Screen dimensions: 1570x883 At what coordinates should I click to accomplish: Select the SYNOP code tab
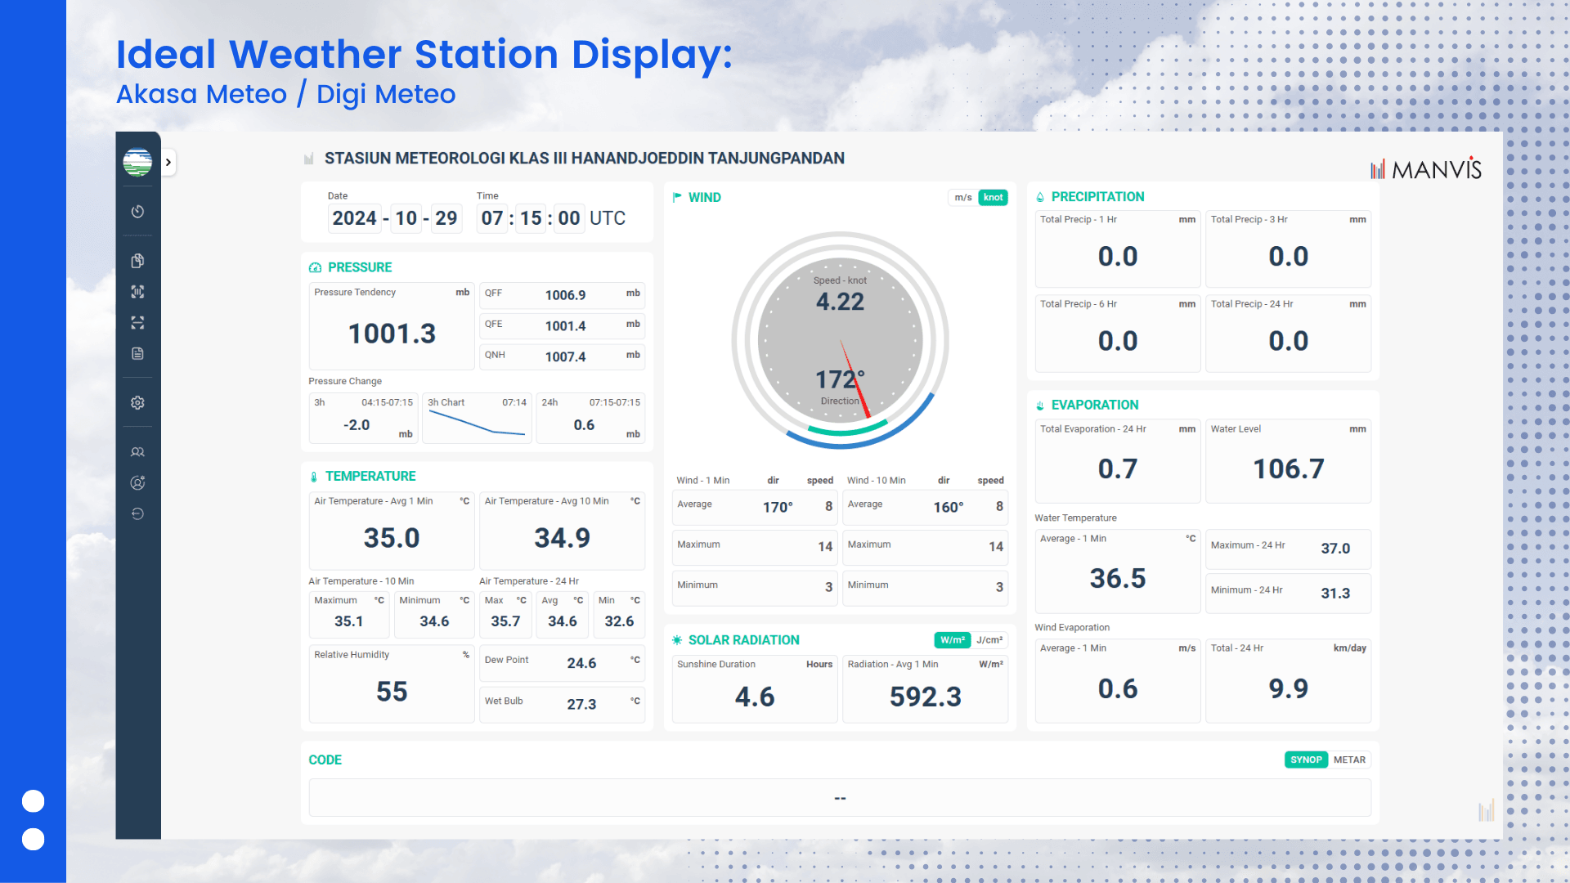pyautogui.click(x=1306, y=760)
